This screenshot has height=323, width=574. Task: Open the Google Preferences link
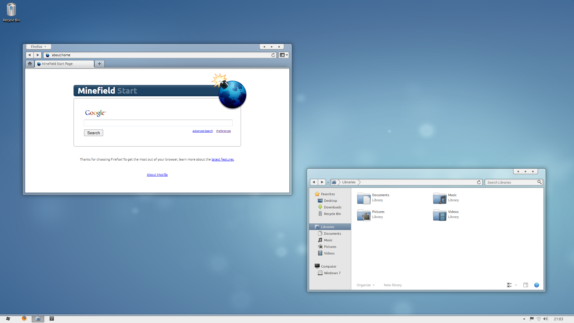click(223, 131)
